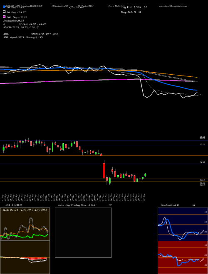208x274 pixels.
Task: Click the 'Day Vol: 0 M' label
Action: [x=131, y=12]
